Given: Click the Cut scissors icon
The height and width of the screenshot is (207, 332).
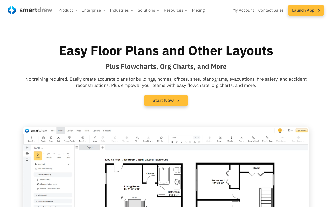Looking at the screenshot, I should click(x=58, y=138).
